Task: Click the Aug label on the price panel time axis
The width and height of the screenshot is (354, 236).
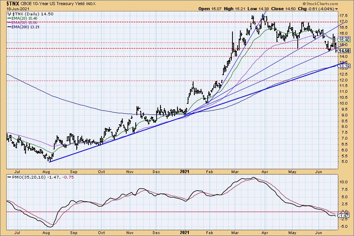Action: click(46, 171)
